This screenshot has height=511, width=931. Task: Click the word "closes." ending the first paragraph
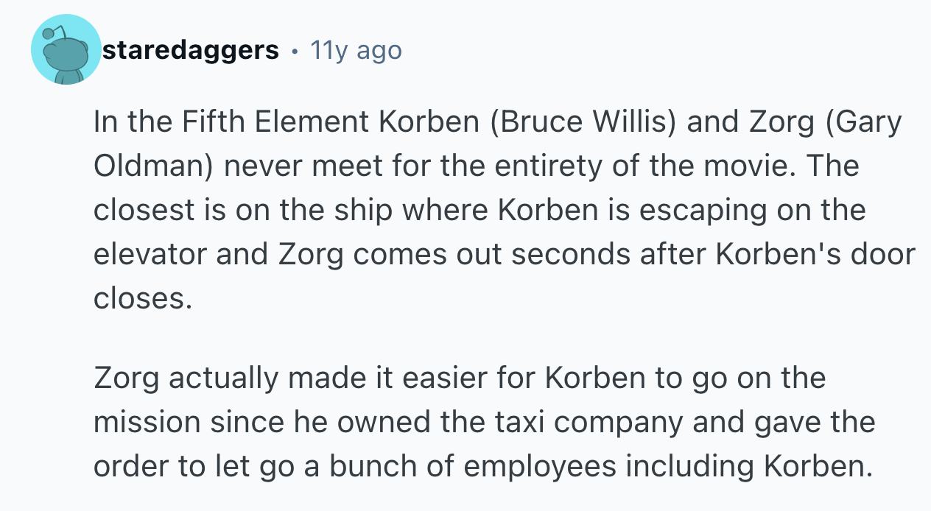point(142,298)
